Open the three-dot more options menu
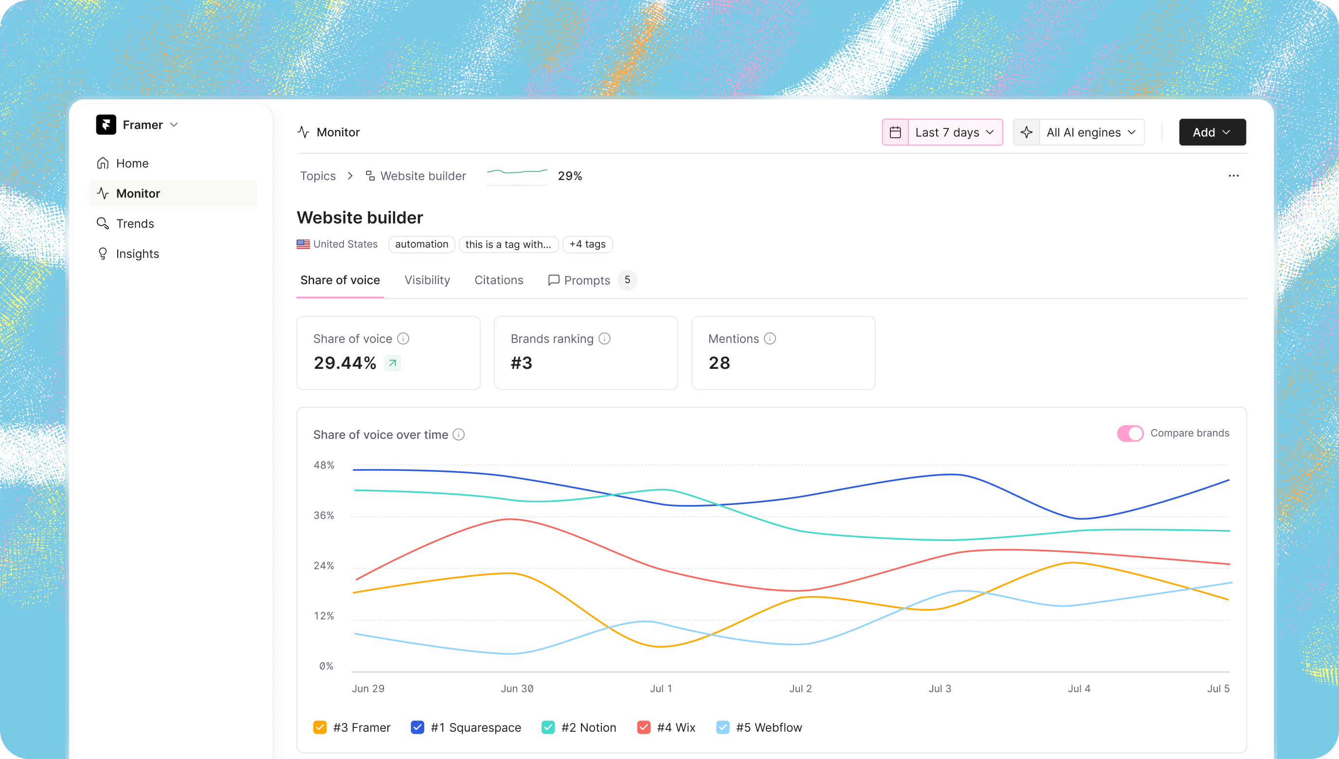This screenshot has height=759, width=1339. [1233, 176]
